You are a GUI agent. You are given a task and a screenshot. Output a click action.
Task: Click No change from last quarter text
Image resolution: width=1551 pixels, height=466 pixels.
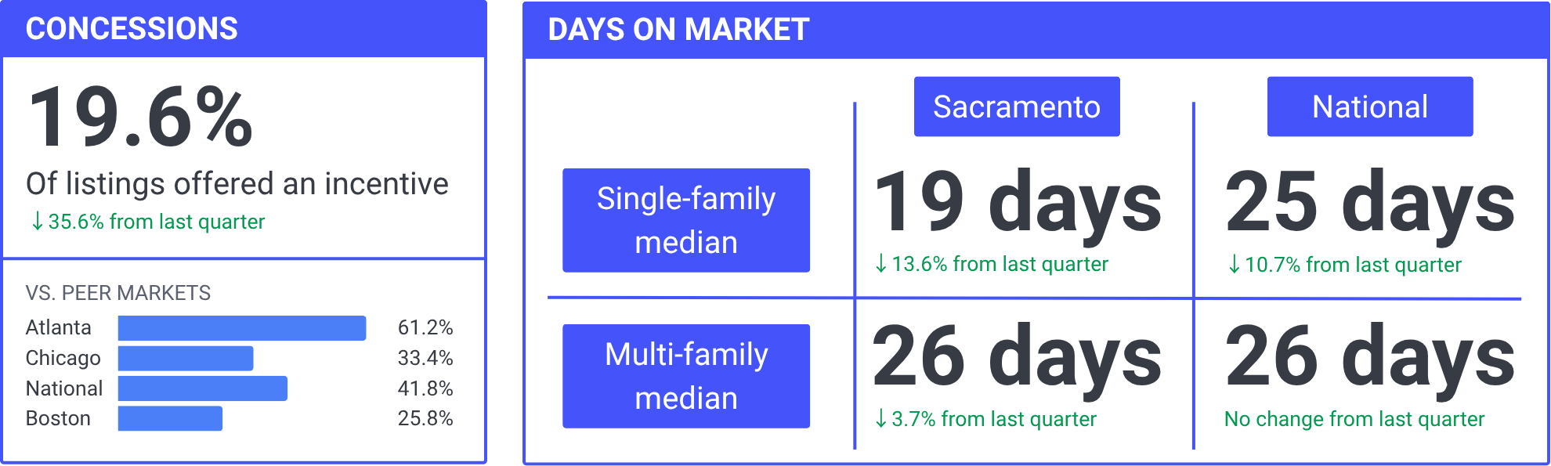pos(1354,419)
